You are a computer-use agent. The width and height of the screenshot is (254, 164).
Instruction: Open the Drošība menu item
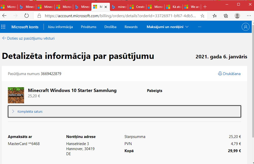pyautogui.click(x=110, y=27)
